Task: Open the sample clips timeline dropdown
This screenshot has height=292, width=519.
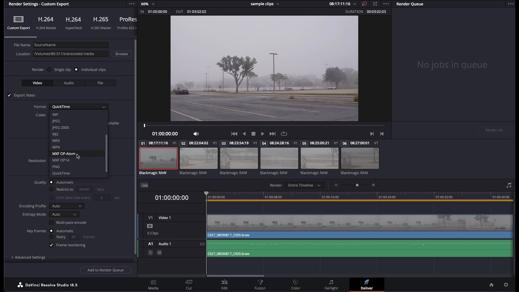Action: coord(265,4)
